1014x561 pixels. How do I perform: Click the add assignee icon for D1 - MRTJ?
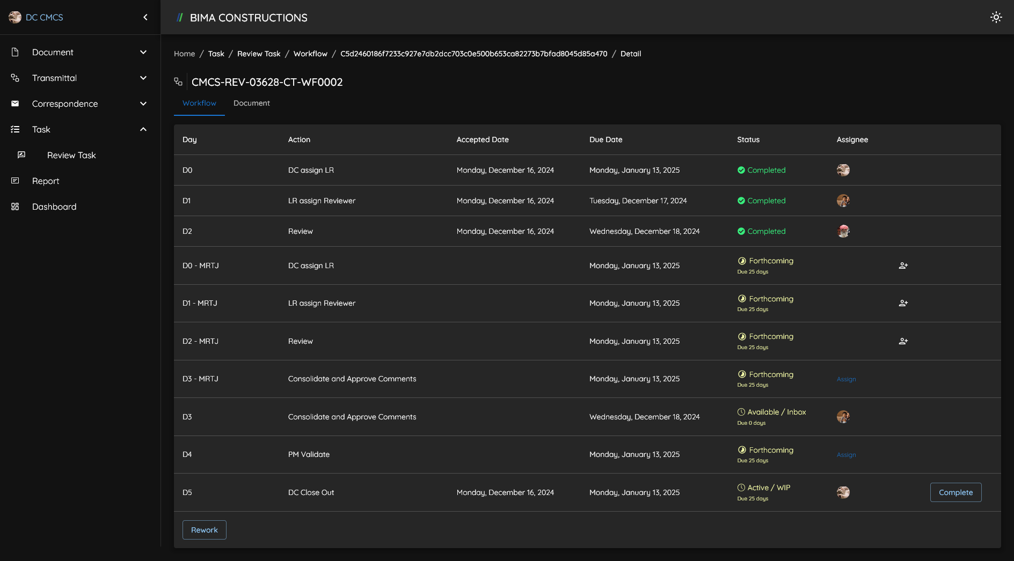903,303
